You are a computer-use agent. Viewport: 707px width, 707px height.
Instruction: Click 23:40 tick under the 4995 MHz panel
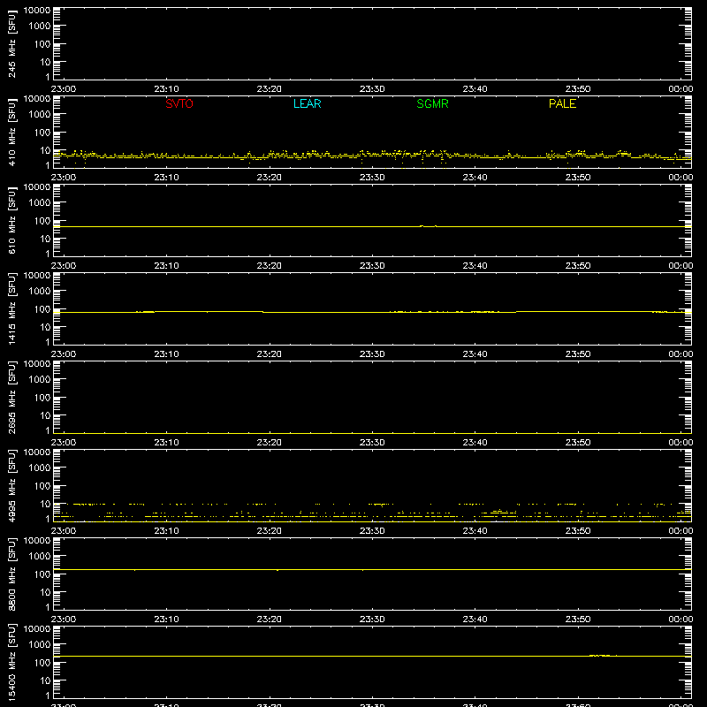click(x=475, y=531)
